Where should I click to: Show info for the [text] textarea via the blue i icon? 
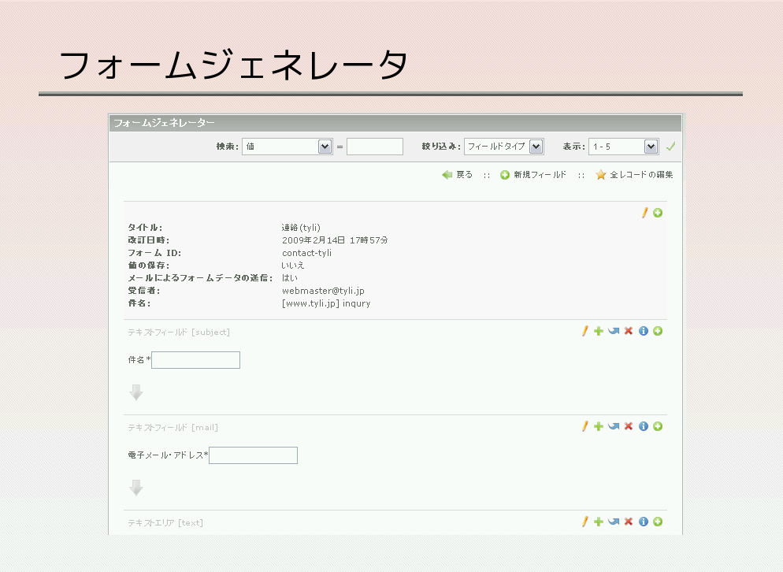point(643,522)
